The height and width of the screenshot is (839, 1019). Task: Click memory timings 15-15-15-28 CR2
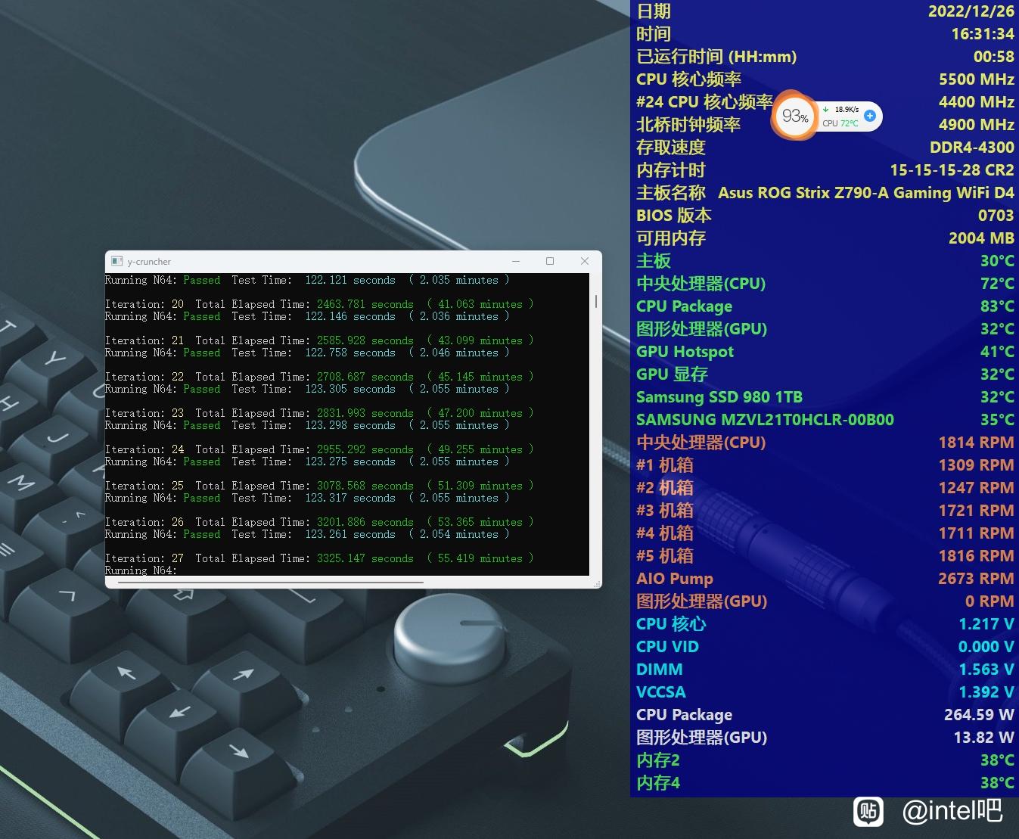point(952,170)
